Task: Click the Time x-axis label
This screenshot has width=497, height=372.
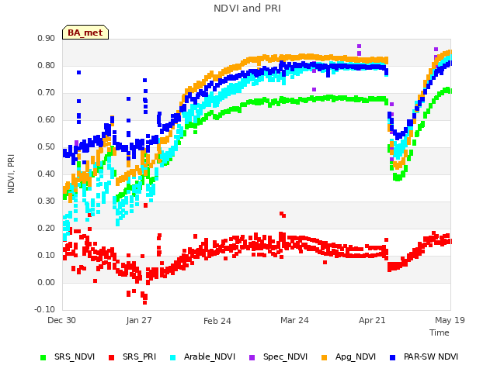Action: click(x=440, y=332)
